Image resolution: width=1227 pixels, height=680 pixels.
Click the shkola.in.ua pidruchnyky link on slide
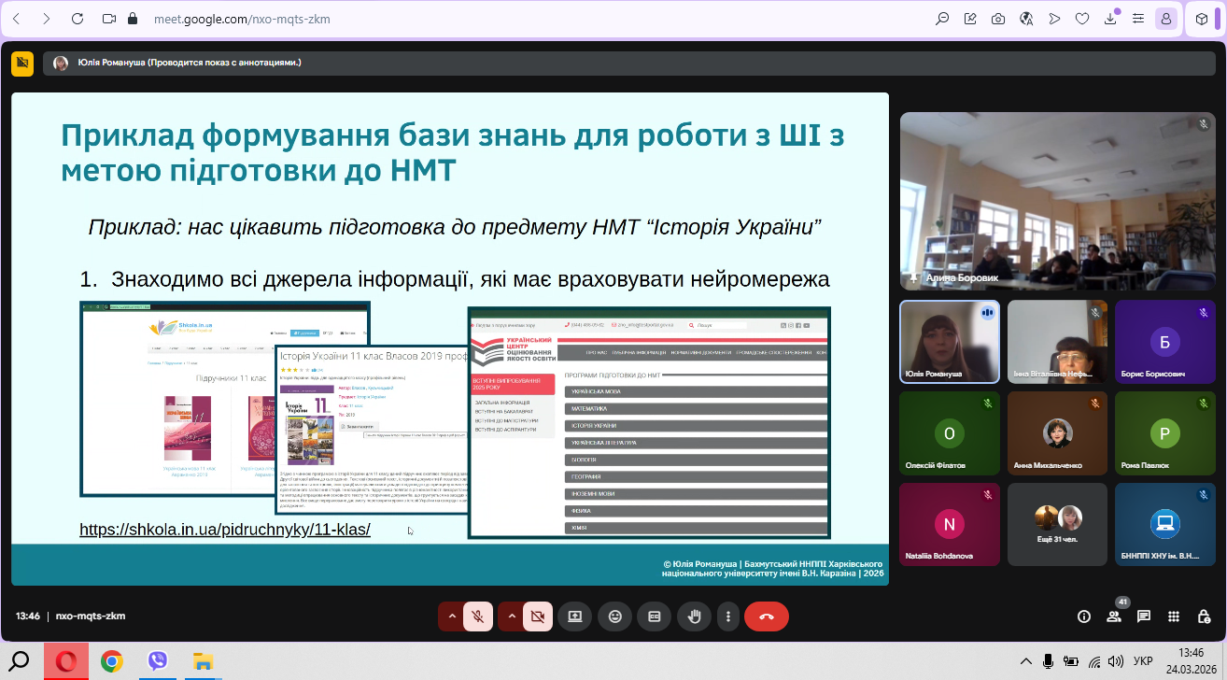[x=225, y=530]
